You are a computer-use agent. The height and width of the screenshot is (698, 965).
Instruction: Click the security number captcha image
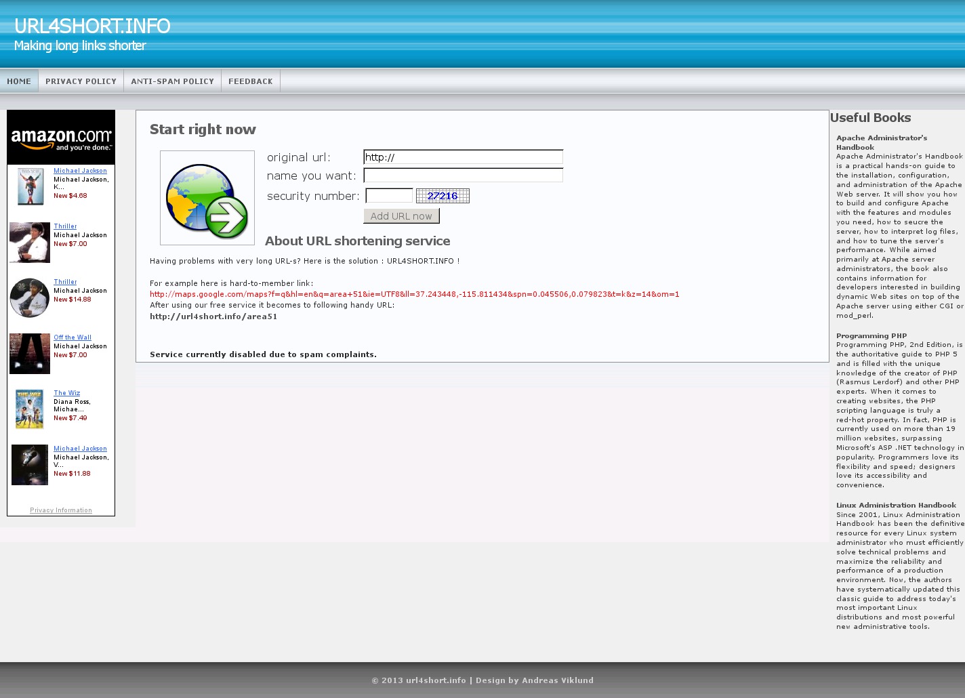[x=443, y=196]
